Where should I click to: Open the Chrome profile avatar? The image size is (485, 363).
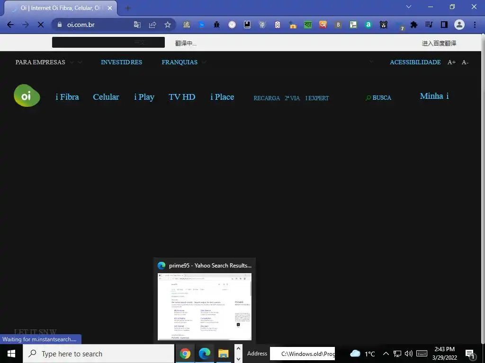click(x=459, y=25)
